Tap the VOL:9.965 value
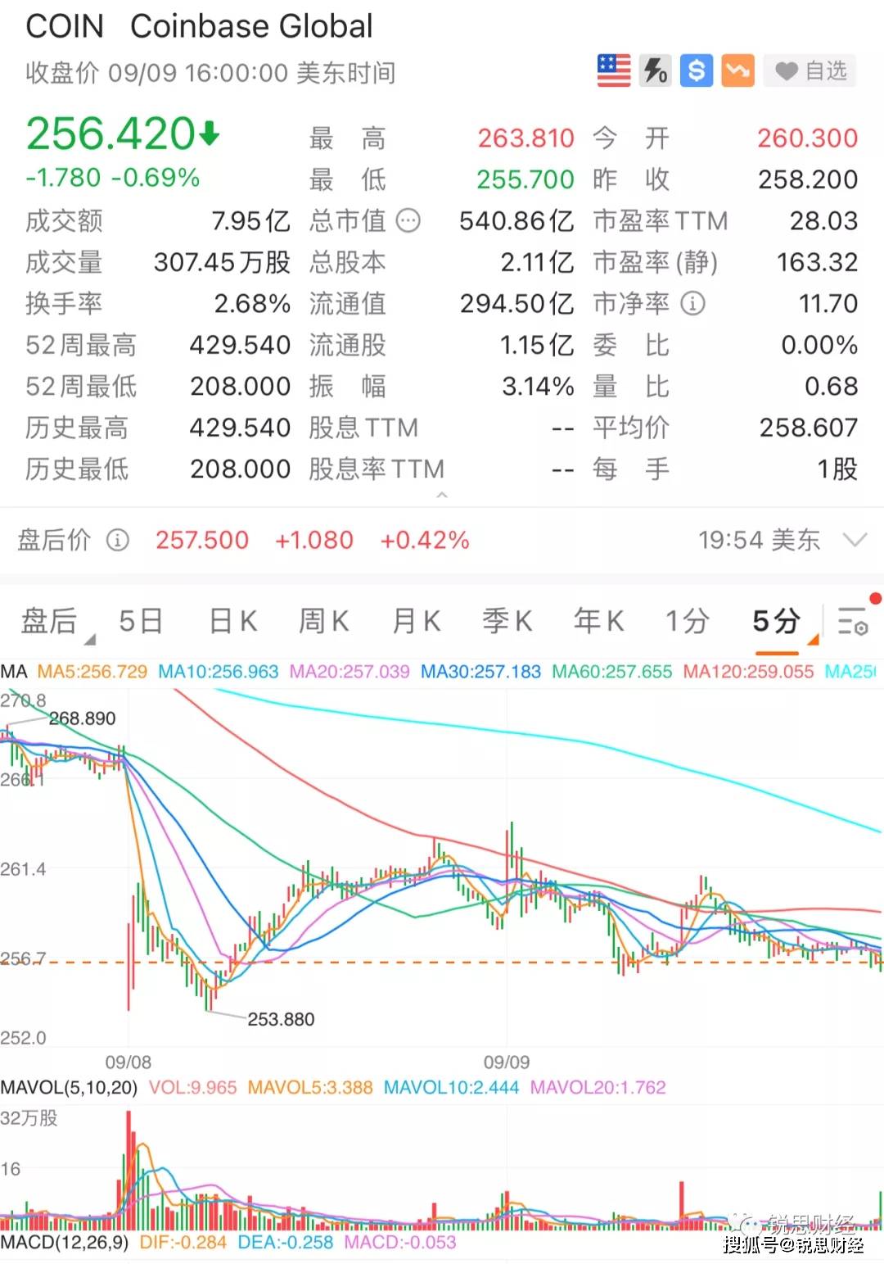This screenshot has height=1264, width=884. [x=192, y=1088]
